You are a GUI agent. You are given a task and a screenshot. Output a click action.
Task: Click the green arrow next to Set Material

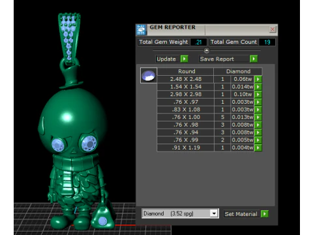coord(265,214)
